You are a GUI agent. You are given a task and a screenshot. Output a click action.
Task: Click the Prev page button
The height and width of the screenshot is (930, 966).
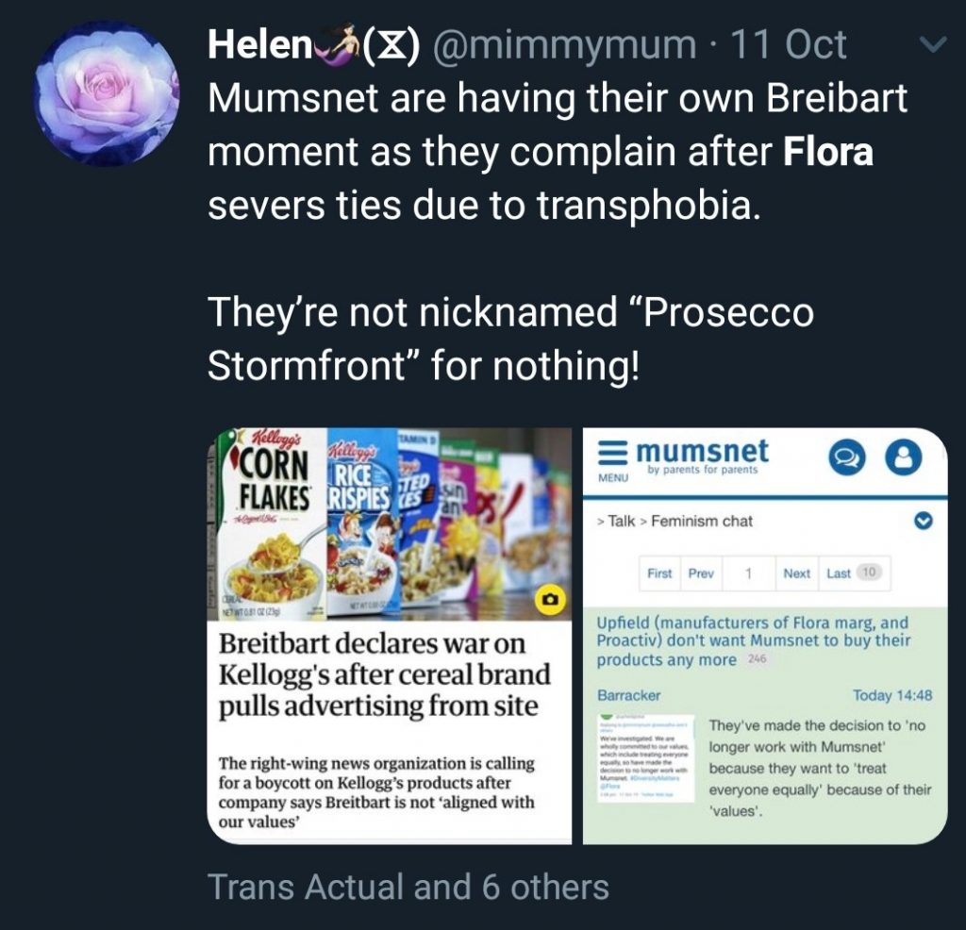[701, 573]
